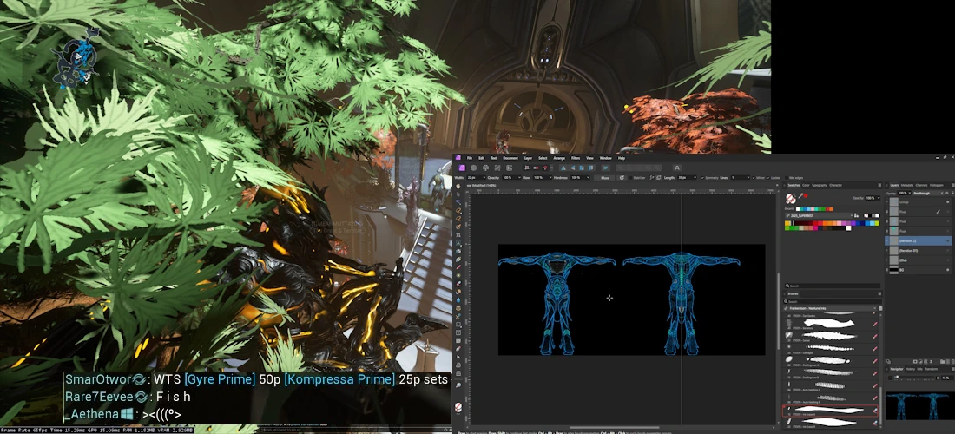Switch to the Tone Mapping persona icon
This screenshot has width=955, height=434.
coord(497,168)
